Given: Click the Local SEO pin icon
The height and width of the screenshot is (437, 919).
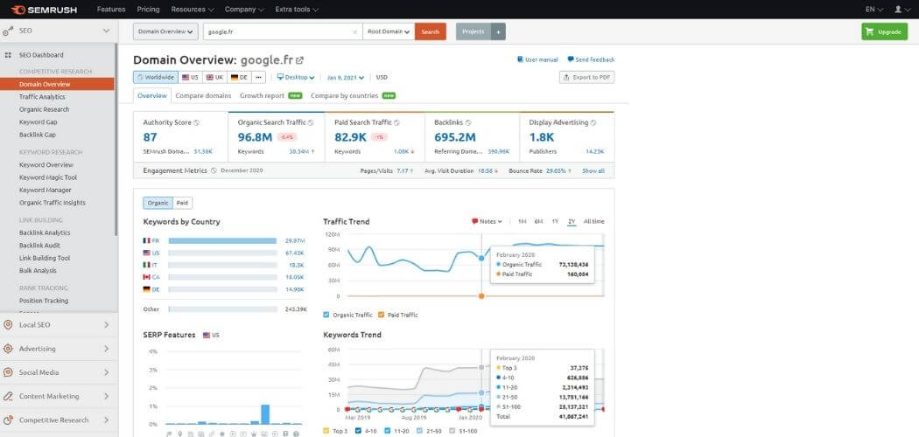Looking at the screenshot, I should pyautogui.click(x=8, y=324).
